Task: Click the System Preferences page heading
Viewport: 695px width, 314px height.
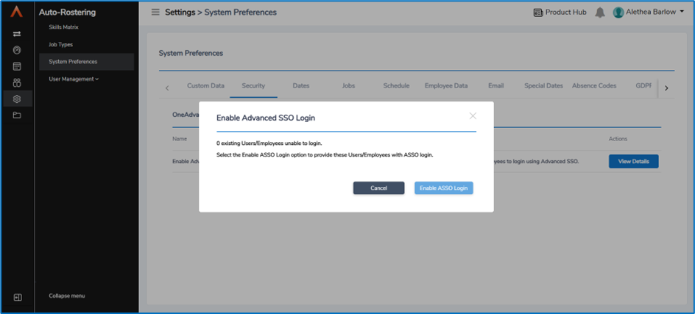Action: tap(191, 53)
